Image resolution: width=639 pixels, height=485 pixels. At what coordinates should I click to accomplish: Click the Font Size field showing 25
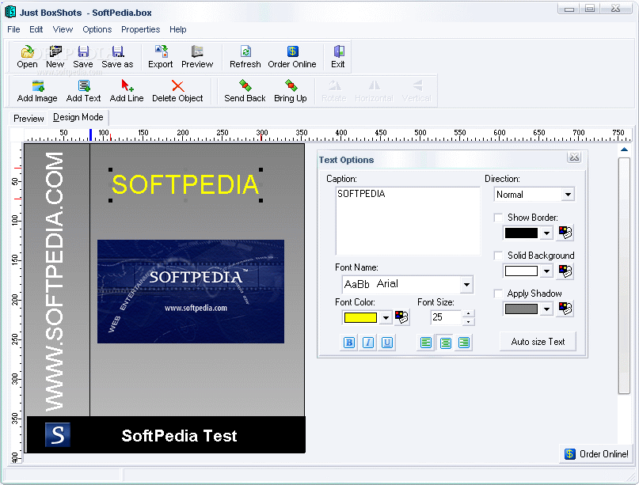coord(446,317)
